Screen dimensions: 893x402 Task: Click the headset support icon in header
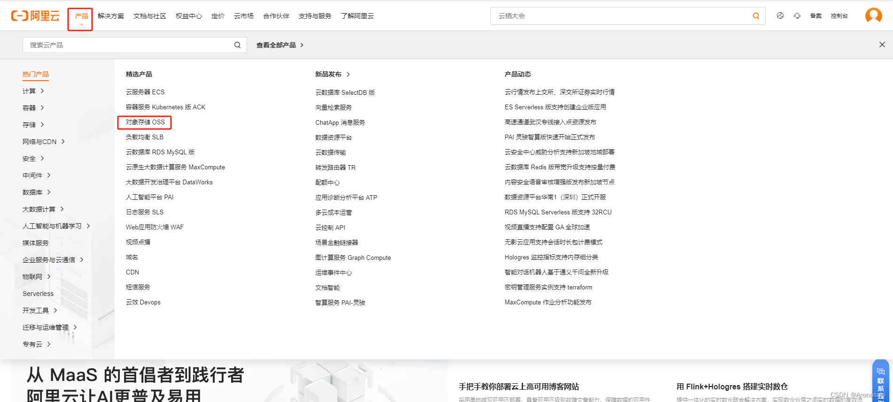pos(797,15)
